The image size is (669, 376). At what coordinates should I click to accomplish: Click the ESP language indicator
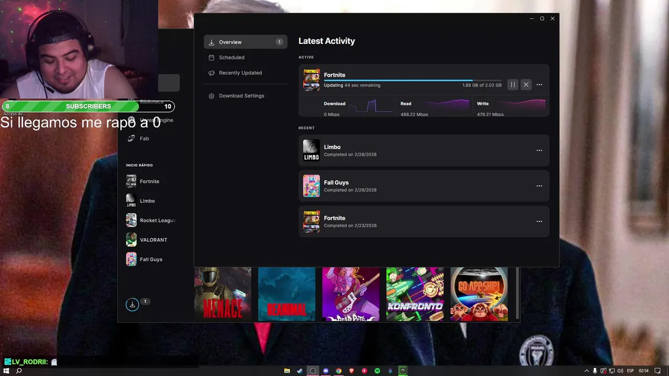tap(630, 371)
